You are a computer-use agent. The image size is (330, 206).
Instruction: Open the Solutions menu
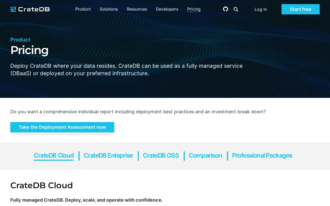109,9
